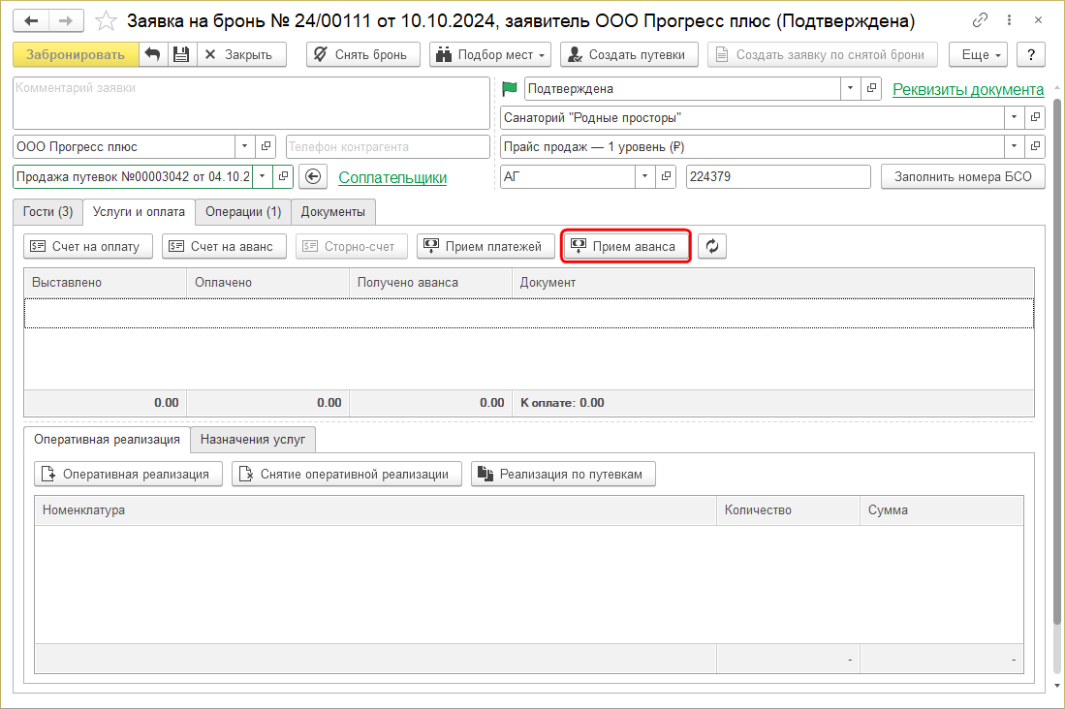Select the Услуги и оплата tab
The height and width of the screenshot is (709, 1065).
[x=139, y=212]
